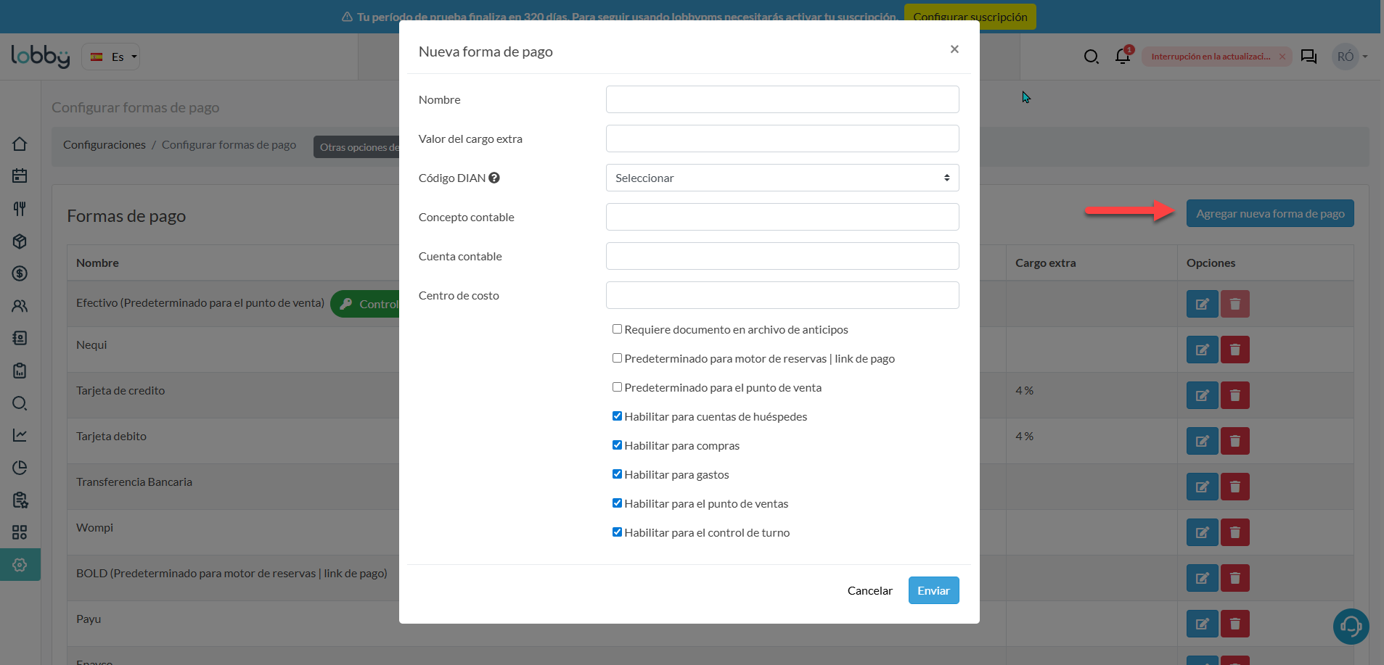
Task: Expand the Es language selector
Action: pos(111,57)
